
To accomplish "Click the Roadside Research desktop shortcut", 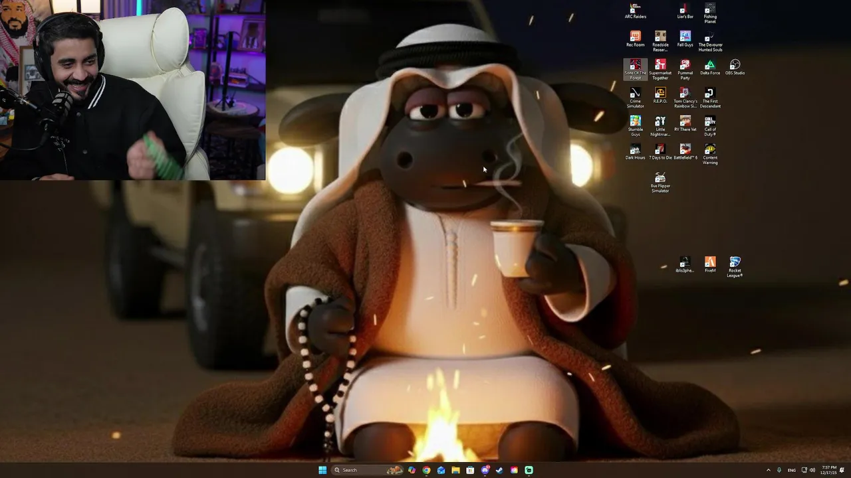I will (x=660, y=41).
